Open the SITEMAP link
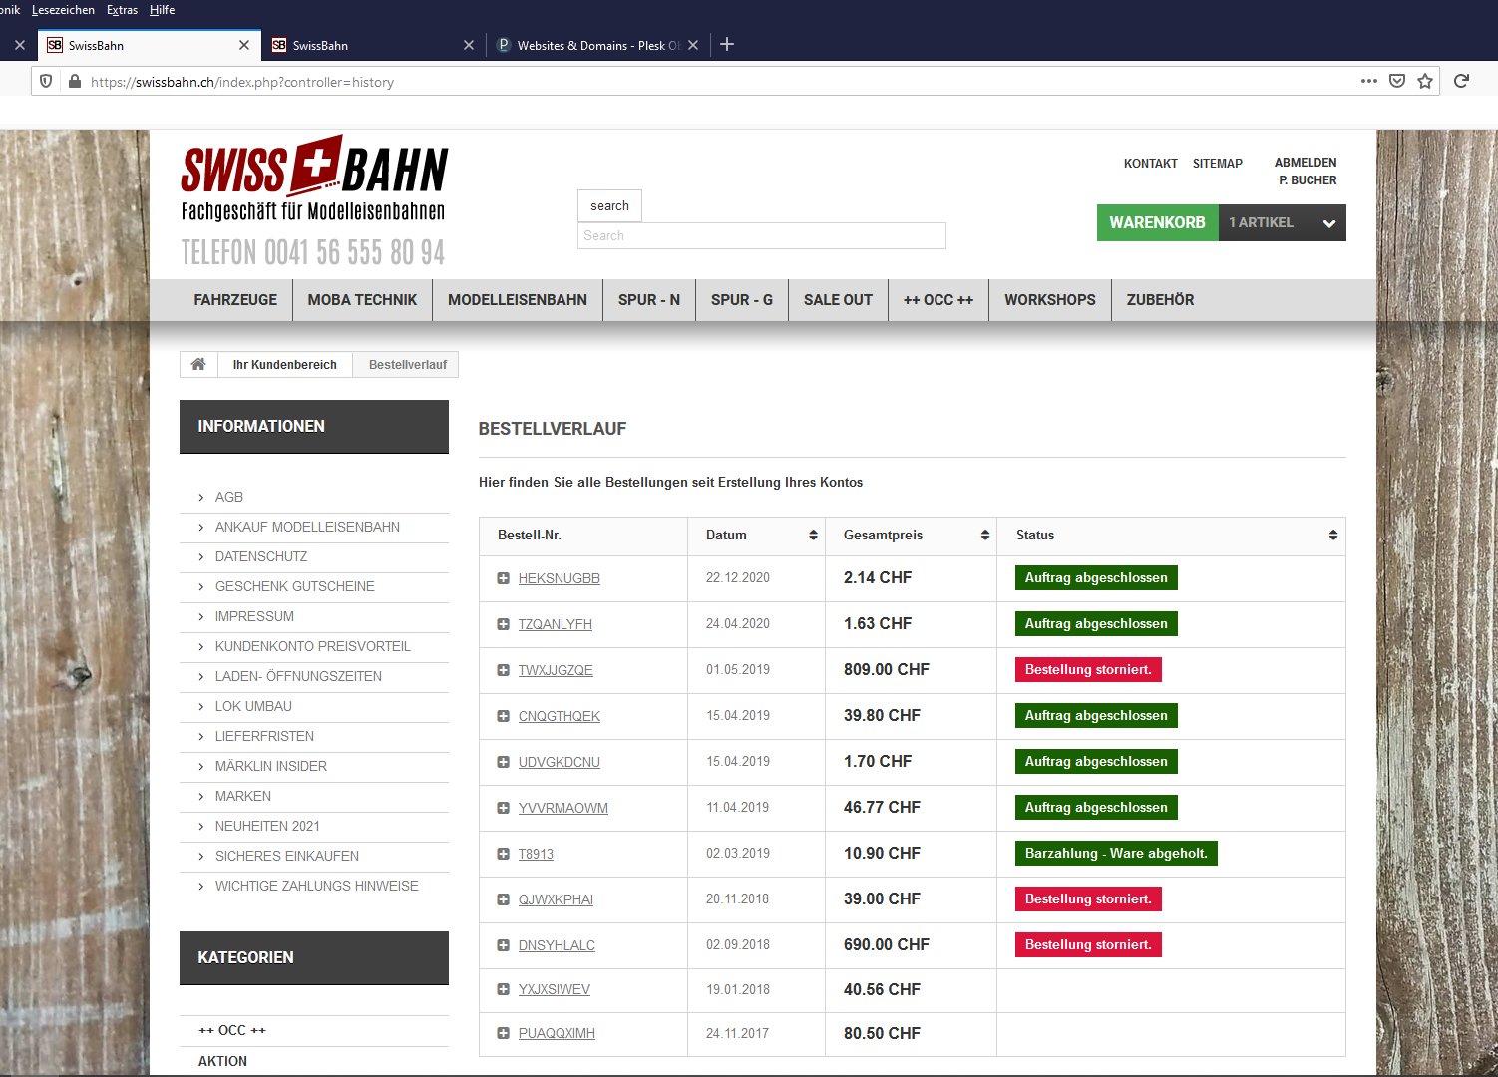This screenshot has width=1498, height=1077. tap(1218, 164)
